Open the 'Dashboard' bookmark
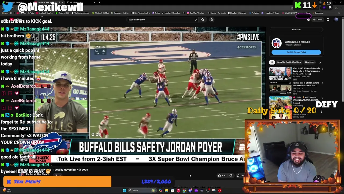Viewport: 344px width, 194px height. click(x=318, y=13)
